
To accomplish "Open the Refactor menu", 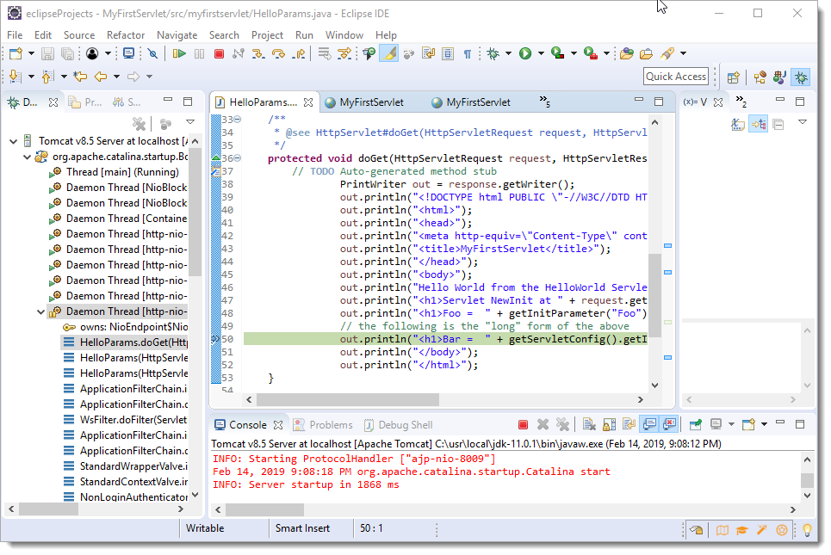I will tap(126, 35).
